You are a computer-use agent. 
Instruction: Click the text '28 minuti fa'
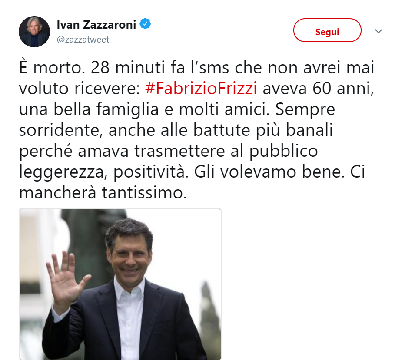138,68
